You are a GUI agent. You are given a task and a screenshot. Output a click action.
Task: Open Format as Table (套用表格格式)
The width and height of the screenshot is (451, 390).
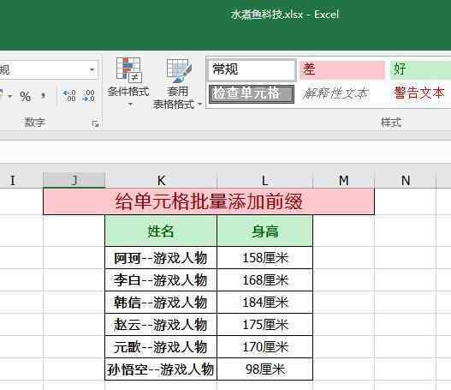click(177, 83)
